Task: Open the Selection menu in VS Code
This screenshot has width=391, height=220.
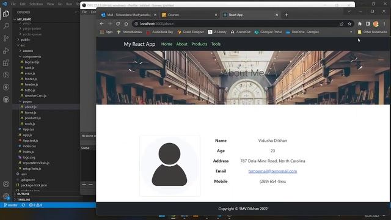Action: click(x=36, y=4)
